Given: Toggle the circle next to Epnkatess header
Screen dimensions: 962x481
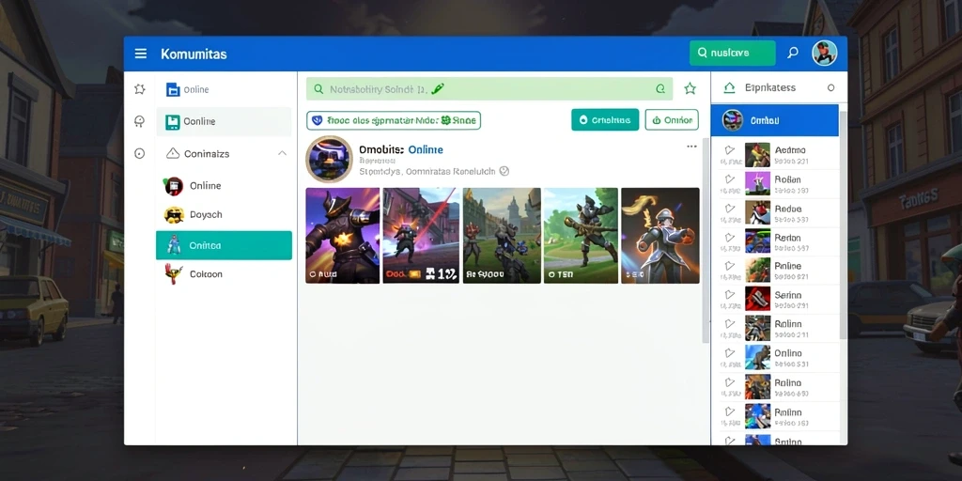Looking at the screenshot, I should (x=830, y=87).
